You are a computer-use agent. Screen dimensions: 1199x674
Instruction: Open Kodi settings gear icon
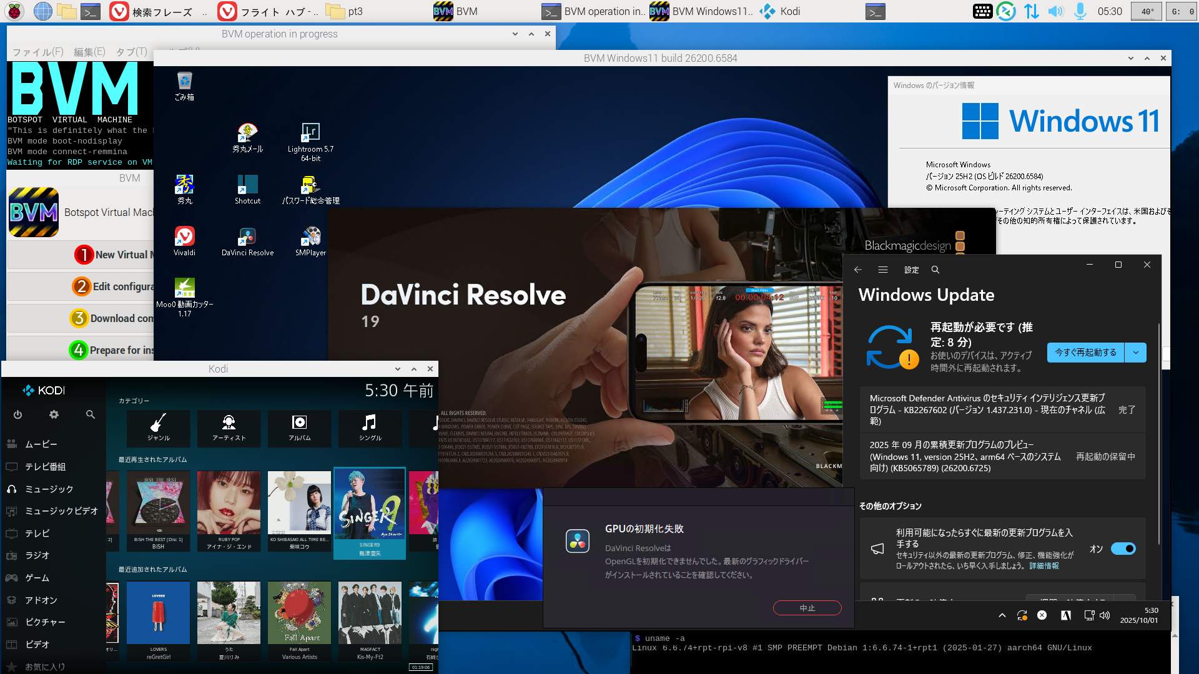tap(54, 414)
